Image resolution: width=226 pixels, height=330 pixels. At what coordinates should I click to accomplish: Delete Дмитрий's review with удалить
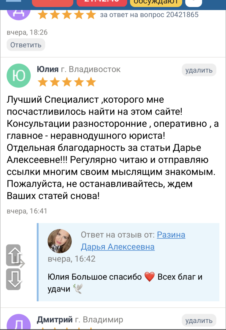point(199,321)
